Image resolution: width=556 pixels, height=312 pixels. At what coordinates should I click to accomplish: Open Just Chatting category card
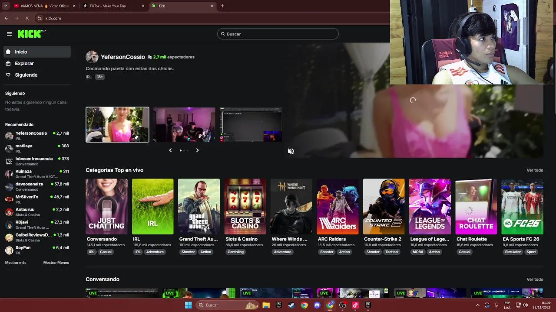click(106, 206)
